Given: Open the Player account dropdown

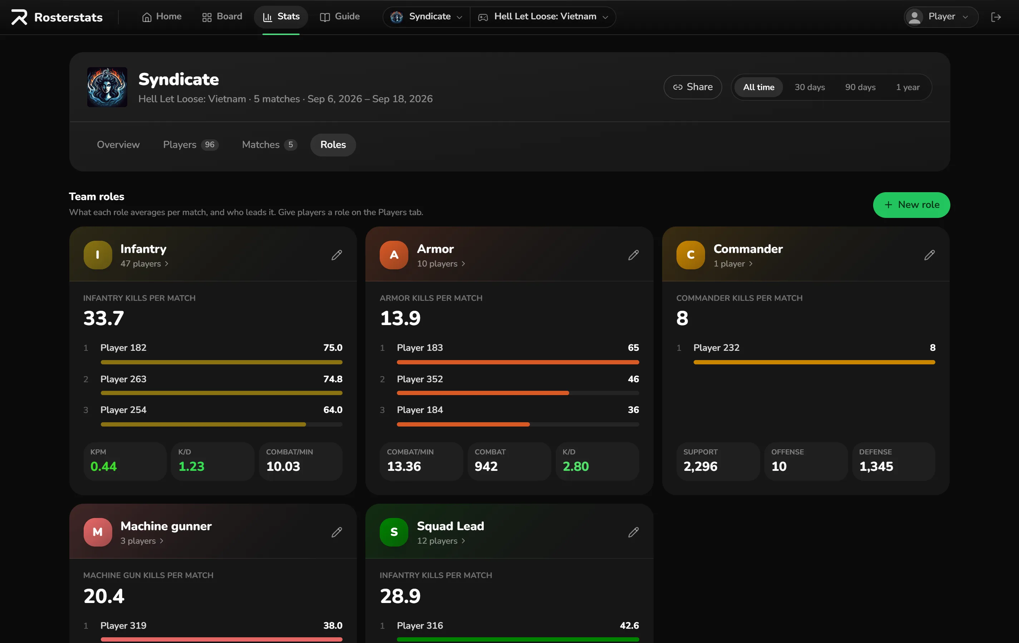Looking at the screenshot, I should 941,17.
